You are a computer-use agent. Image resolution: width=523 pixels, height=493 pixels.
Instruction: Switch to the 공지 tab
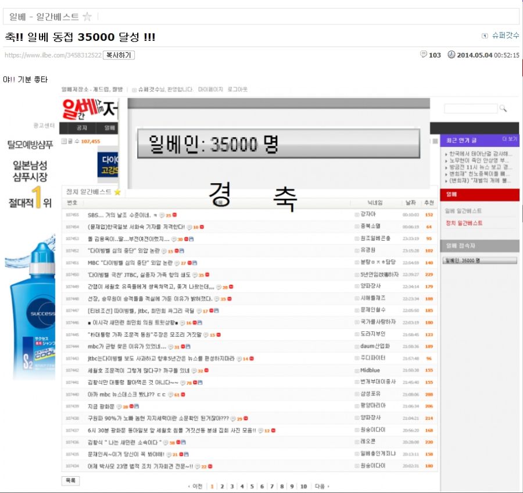82,127
